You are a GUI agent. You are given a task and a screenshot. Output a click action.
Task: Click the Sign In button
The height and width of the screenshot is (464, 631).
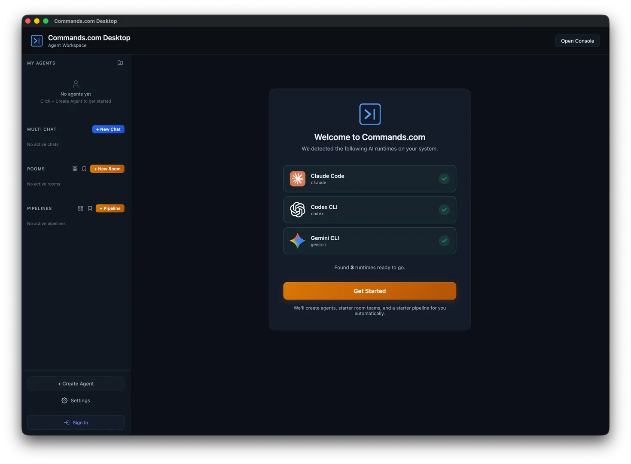[76, 423]
